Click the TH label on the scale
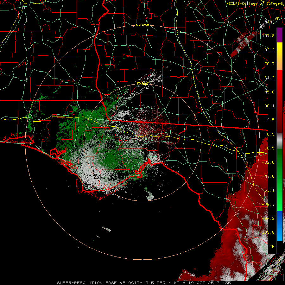The image size is (285, 285). pos(272,247)
